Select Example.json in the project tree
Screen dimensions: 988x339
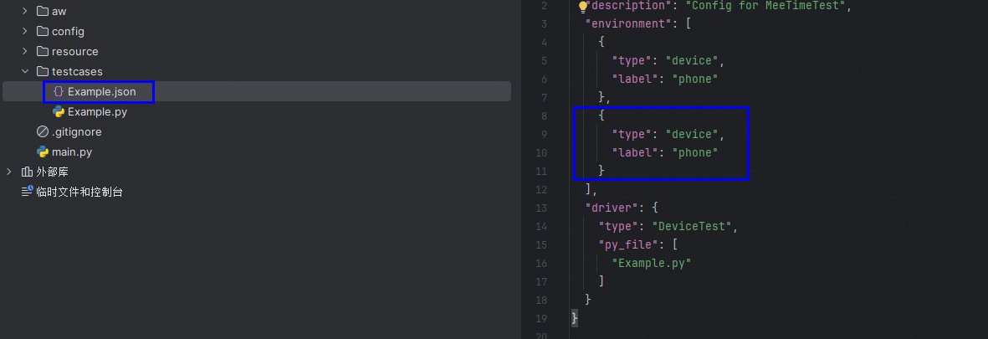coord(101,92)
